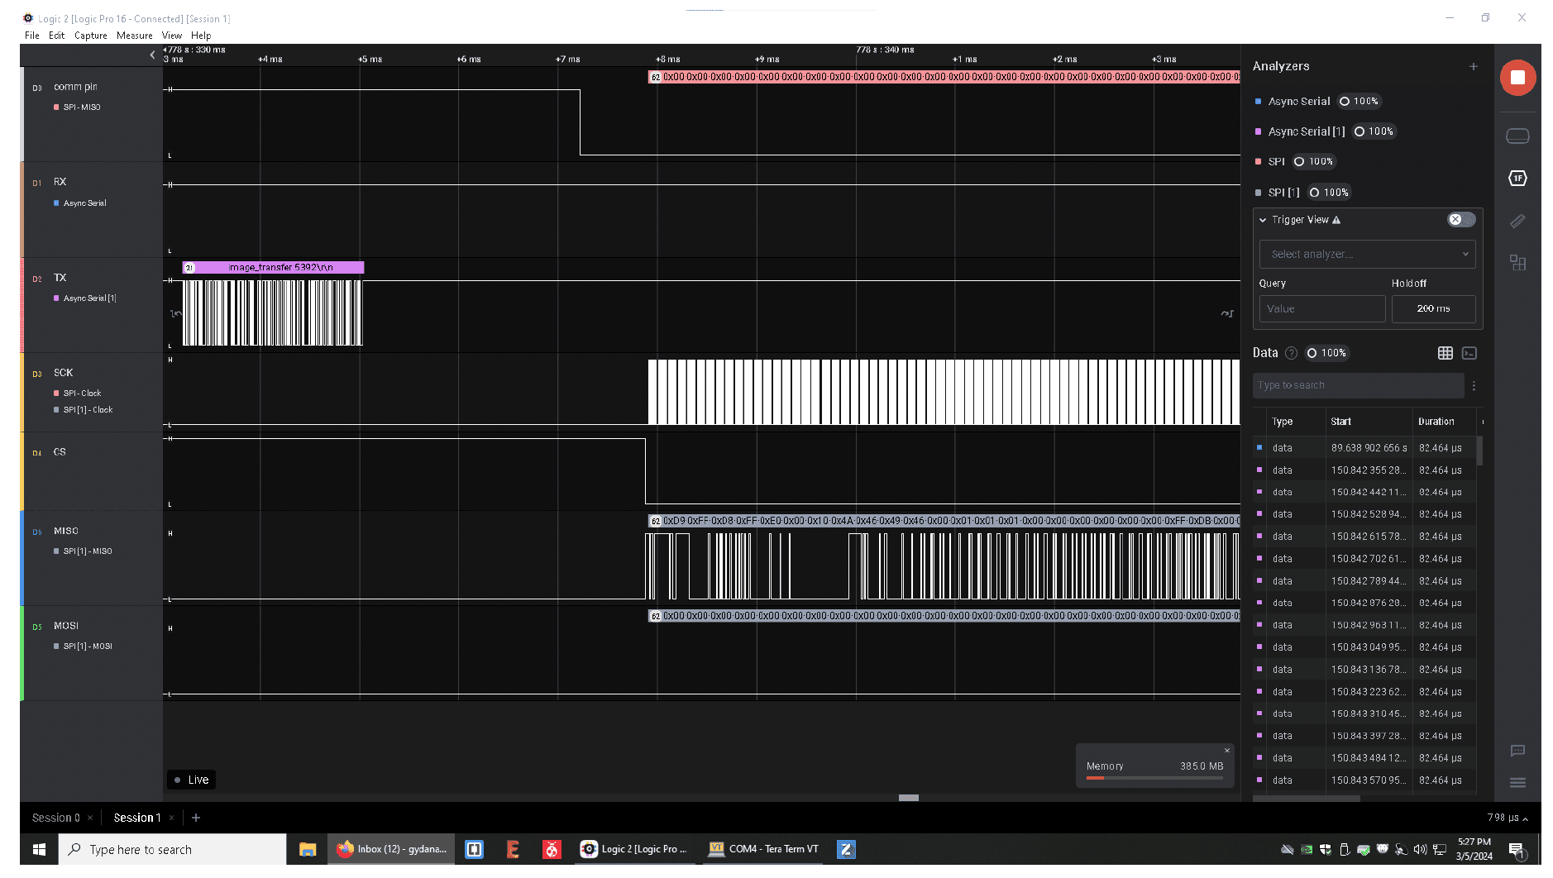Add a new session tab

coord(196,818)
